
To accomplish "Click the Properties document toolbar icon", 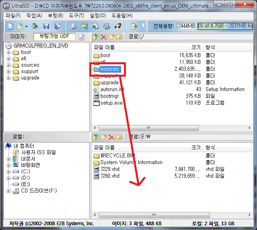I will (134, 26).
